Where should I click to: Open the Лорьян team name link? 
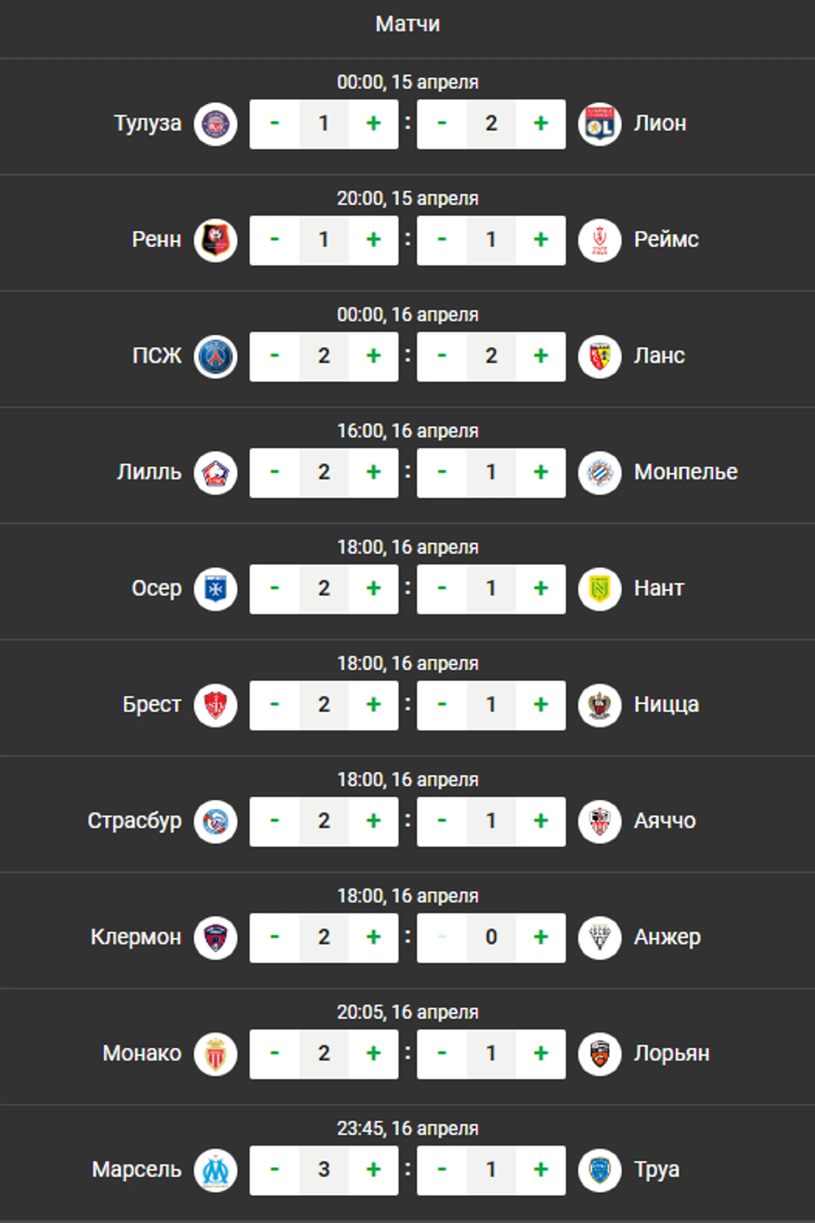(x=672, y=1054)
